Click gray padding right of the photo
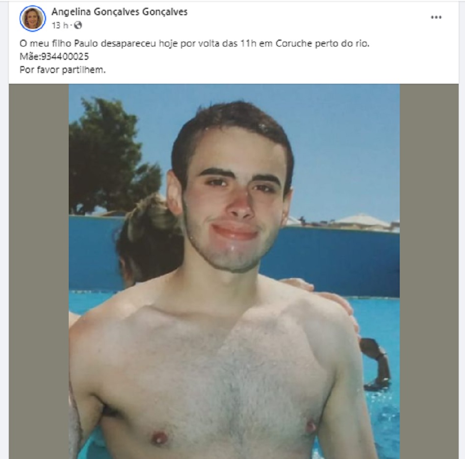The width and height of the screenshot is (465, 459). [429, 271]
